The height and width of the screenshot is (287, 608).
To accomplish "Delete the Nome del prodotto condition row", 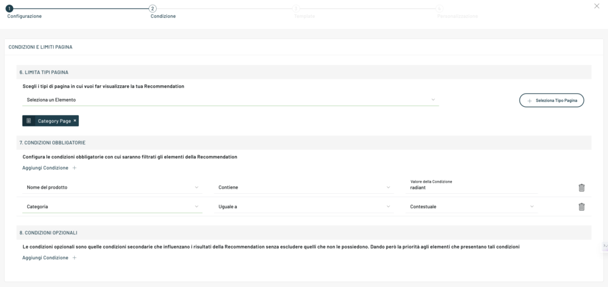I will 581,187.
